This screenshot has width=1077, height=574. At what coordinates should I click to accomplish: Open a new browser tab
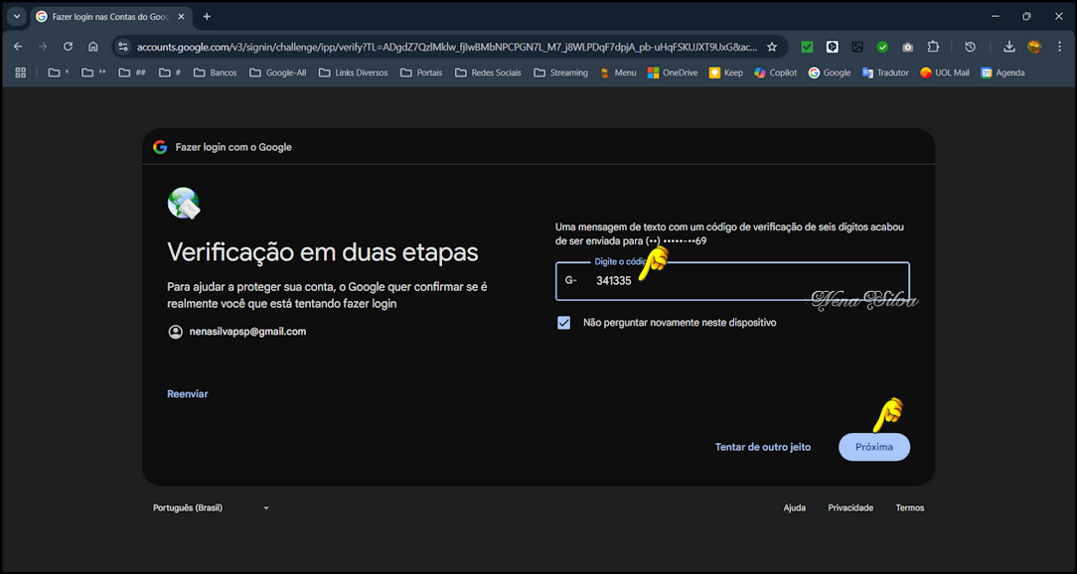[x=207, y=17]
